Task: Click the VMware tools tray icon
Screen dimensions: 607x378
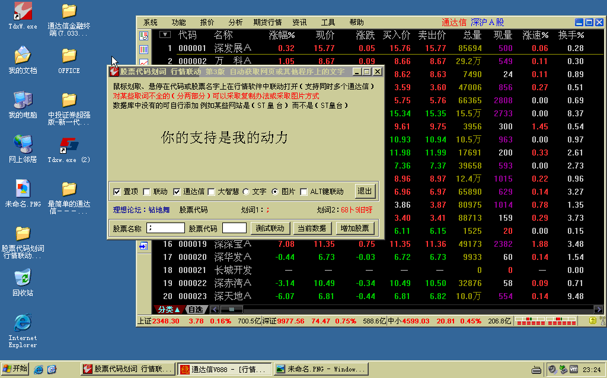Action: point(574,370)
